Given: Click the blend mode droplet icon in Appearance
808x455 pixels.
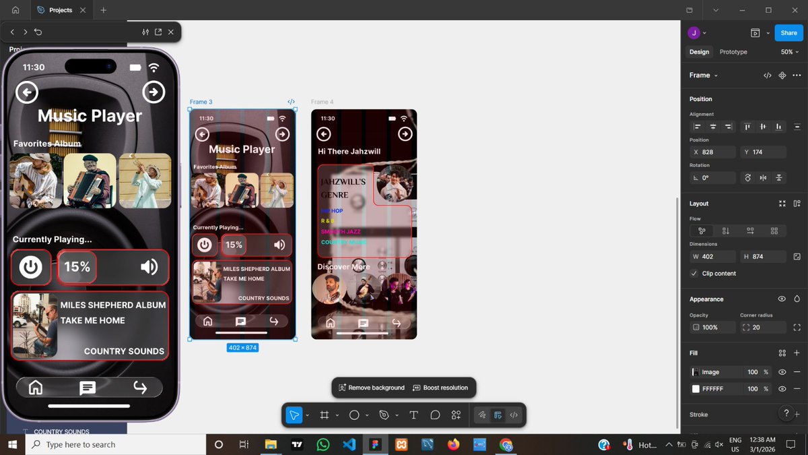Looking at the screenshot, I should 797,299.
